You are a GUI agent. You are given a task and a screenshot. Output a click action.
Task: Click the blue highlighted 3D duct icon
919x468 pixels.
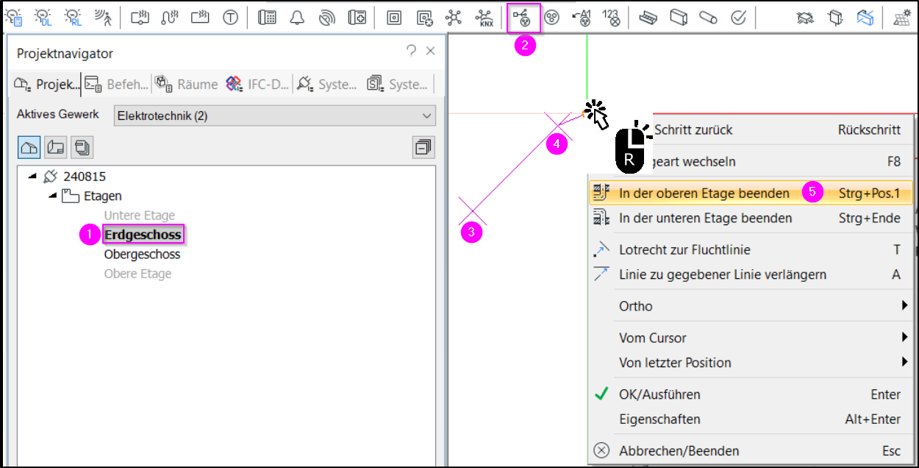click(865, 18)
